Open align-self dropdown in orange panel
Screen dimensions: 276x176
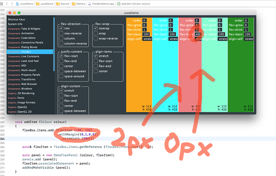click(x=147, y=39)
